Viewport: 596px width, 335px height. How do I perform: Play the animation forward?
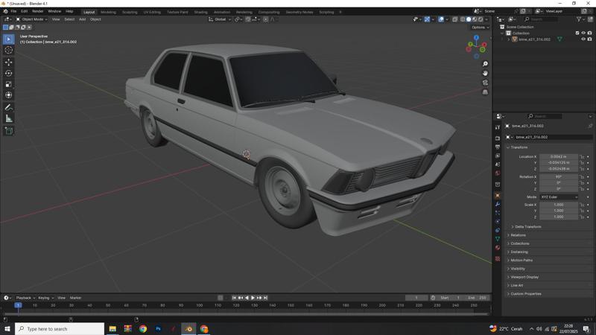click(253, 298)
